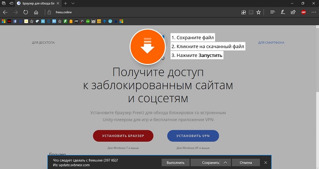Open a new tab with plus
The height and width of the screenshot is (169, 319).
(x=65, y=3)
